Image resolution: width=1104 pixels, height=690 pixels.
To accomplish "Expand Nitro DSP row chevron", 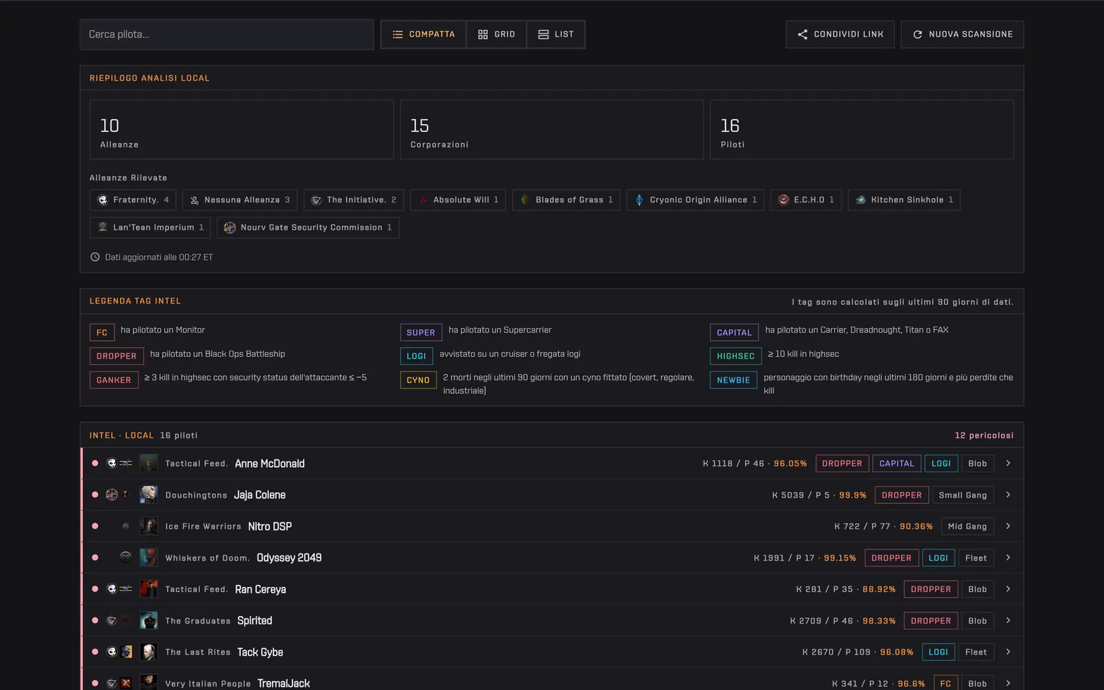I will click(1008, 526).
